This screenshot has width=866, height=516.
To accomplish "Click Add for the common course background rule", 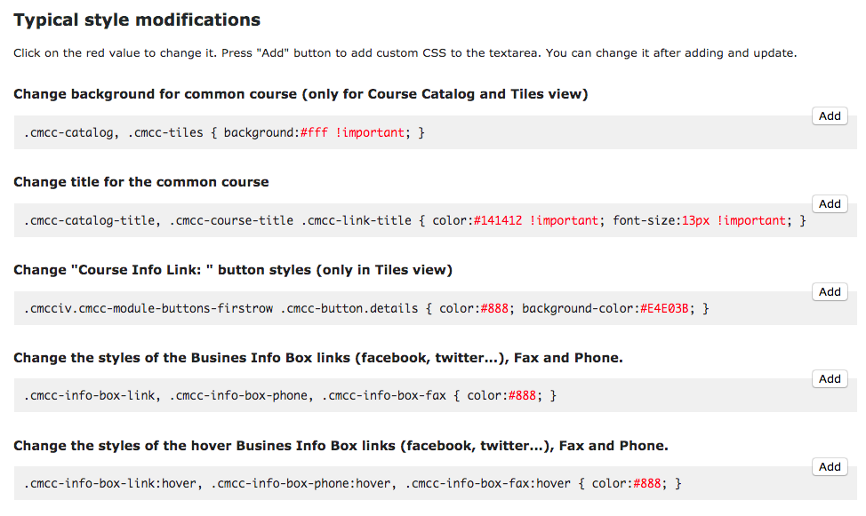I will pyautogui.click(x=830, y=115).
